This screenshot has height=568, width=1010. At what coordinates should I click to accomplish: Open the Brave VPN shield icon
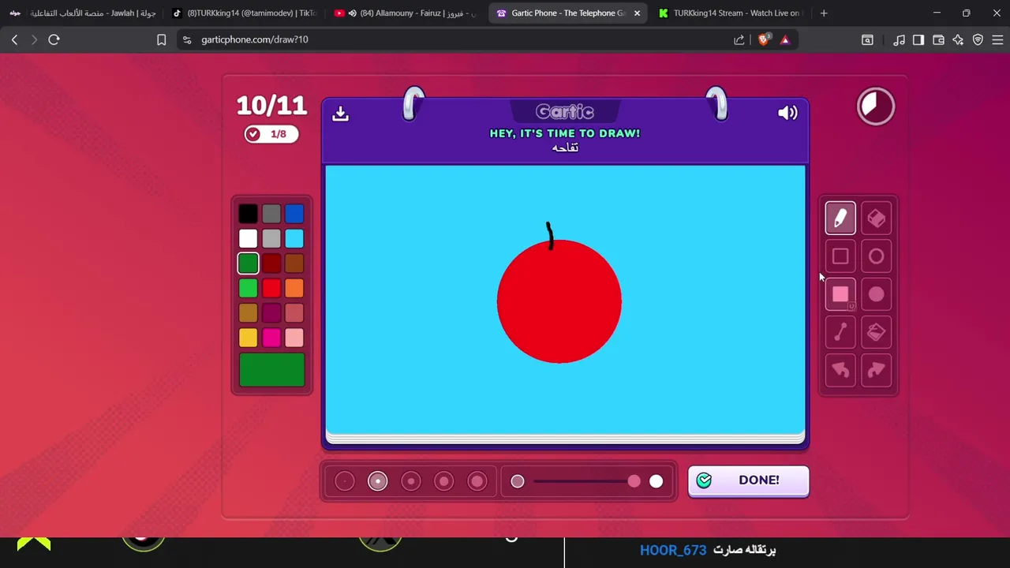(x=978, y=39)
